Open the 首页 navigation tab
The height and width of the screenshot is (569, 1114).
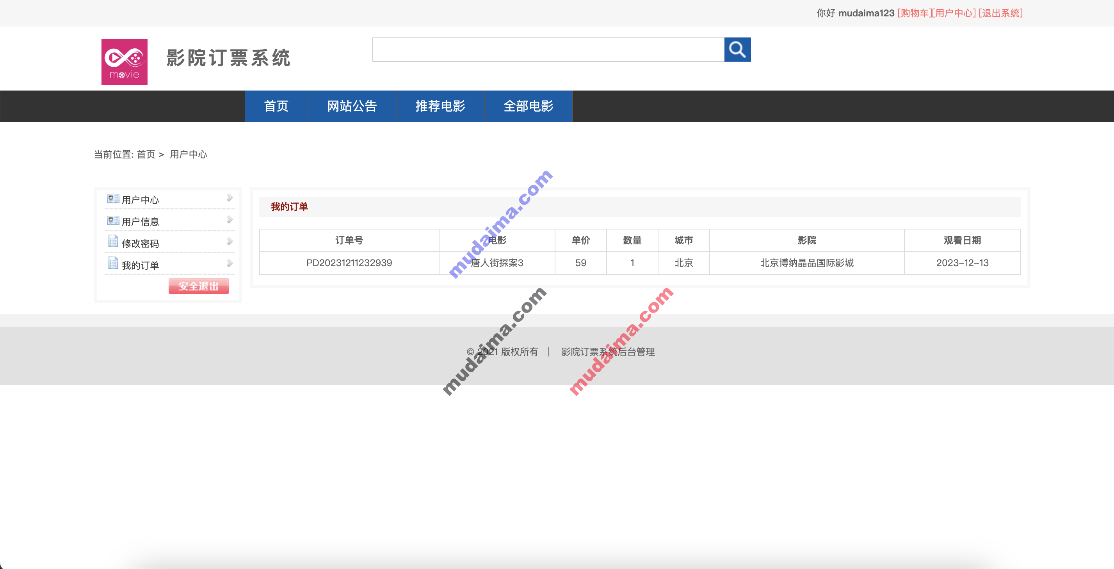[276, 106]
